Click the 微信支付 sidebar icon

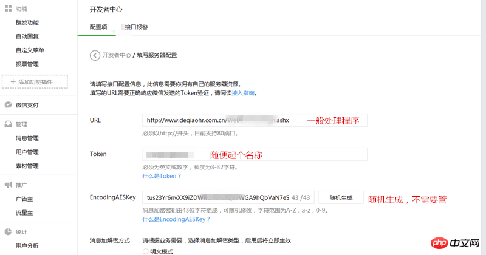pyautogui.click(x=8, y=105)
